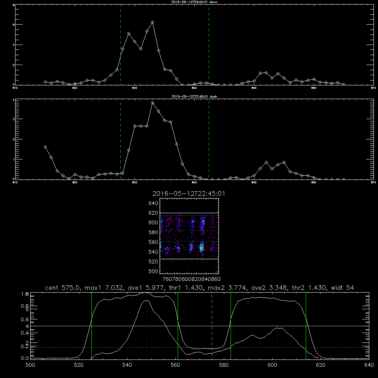Click the green vertical line near 525
The height and width of the screenshot is (378, 378).
point(91,326)
